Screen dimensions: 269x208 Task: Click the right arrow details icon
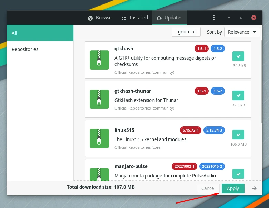(x=255, y=188)
